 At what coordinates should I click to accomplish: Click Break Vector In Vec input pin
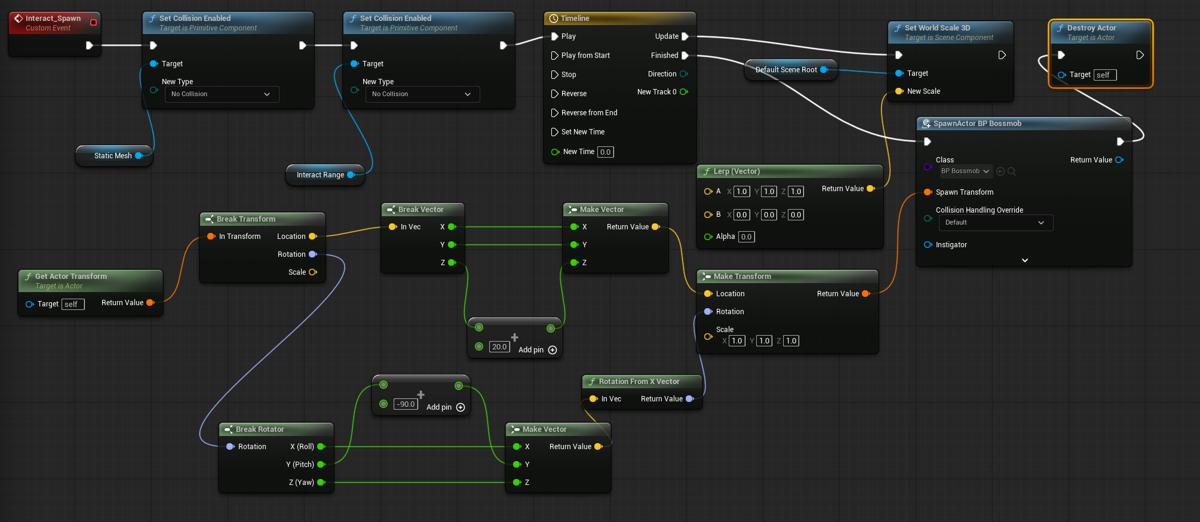tap(392, 227)
